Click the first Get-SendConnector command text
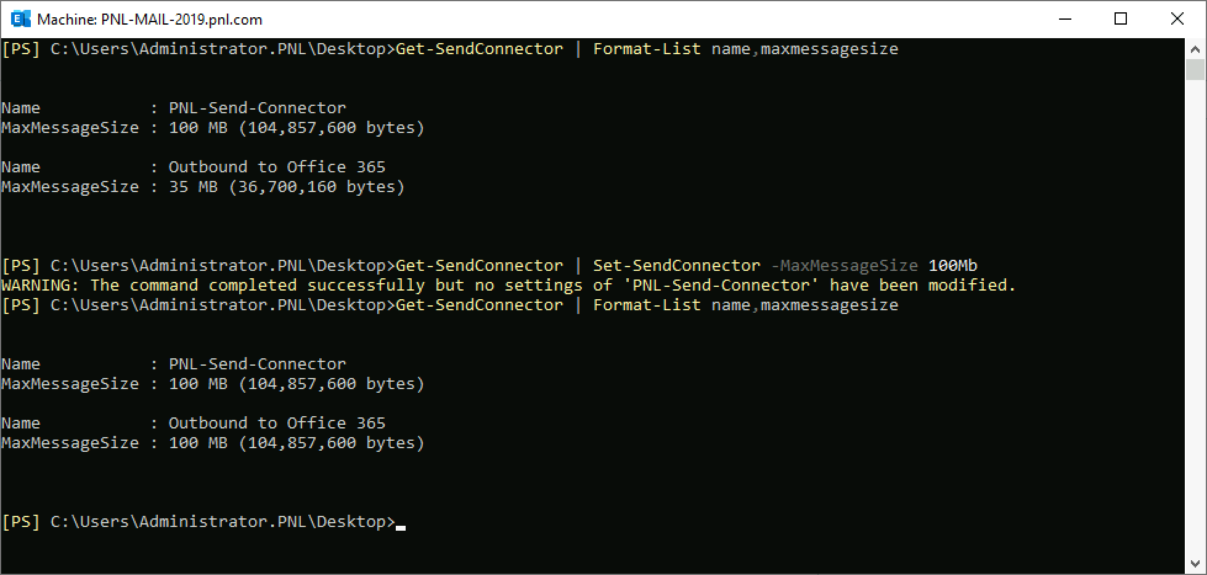This screenshot has width=1207, height=575. [480, 49]
